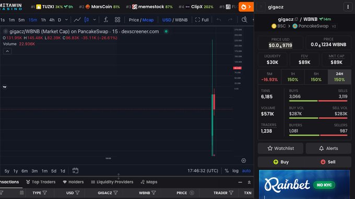Filter transactions by GIGACZ column
This screenshot has width=355, height=199.
pos(116,193)
